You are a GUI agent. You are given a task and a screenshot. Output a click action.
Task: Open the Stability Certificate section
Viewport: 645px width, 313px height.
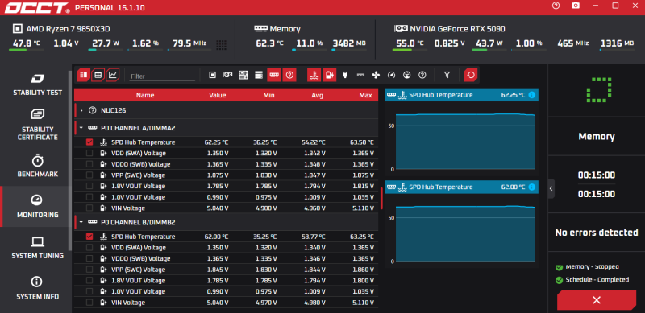click(x=37, y=125)
